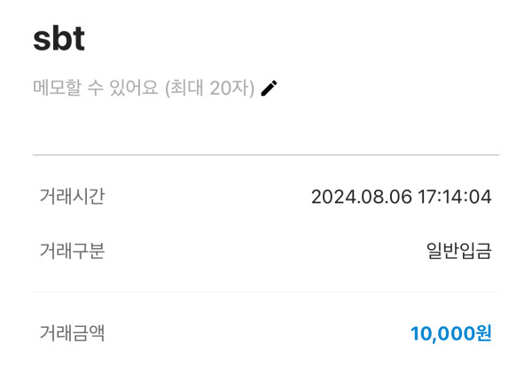Click the 일반입금 transaction type value
Image resolution: width=532 pixels, height=366 pixels.
(x=458, y=251)
